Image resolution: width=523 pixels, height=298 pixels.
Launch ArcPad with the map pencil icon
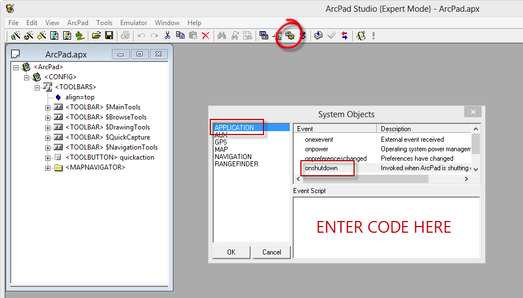(361, 35)
